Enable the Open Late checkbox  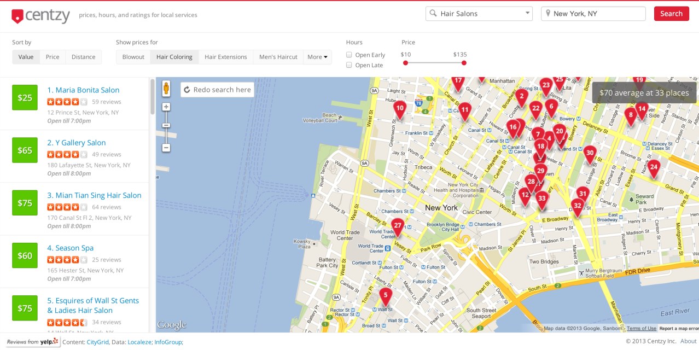pyautogui.click(x=349, y=65)
